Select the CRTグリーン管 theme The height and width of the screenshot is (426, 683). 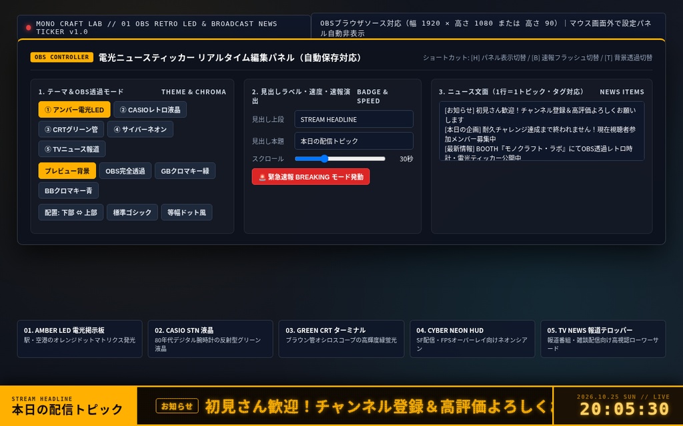point(71,129)
